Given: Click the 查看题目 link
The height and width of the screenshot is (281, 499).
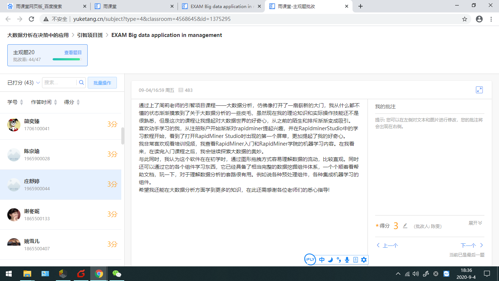Looking at the screenshot, I should point(73,53).
